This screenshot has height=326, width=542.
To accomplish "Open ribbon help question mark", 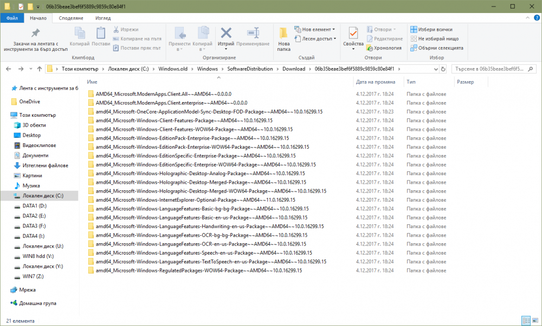I will point(537,18).
